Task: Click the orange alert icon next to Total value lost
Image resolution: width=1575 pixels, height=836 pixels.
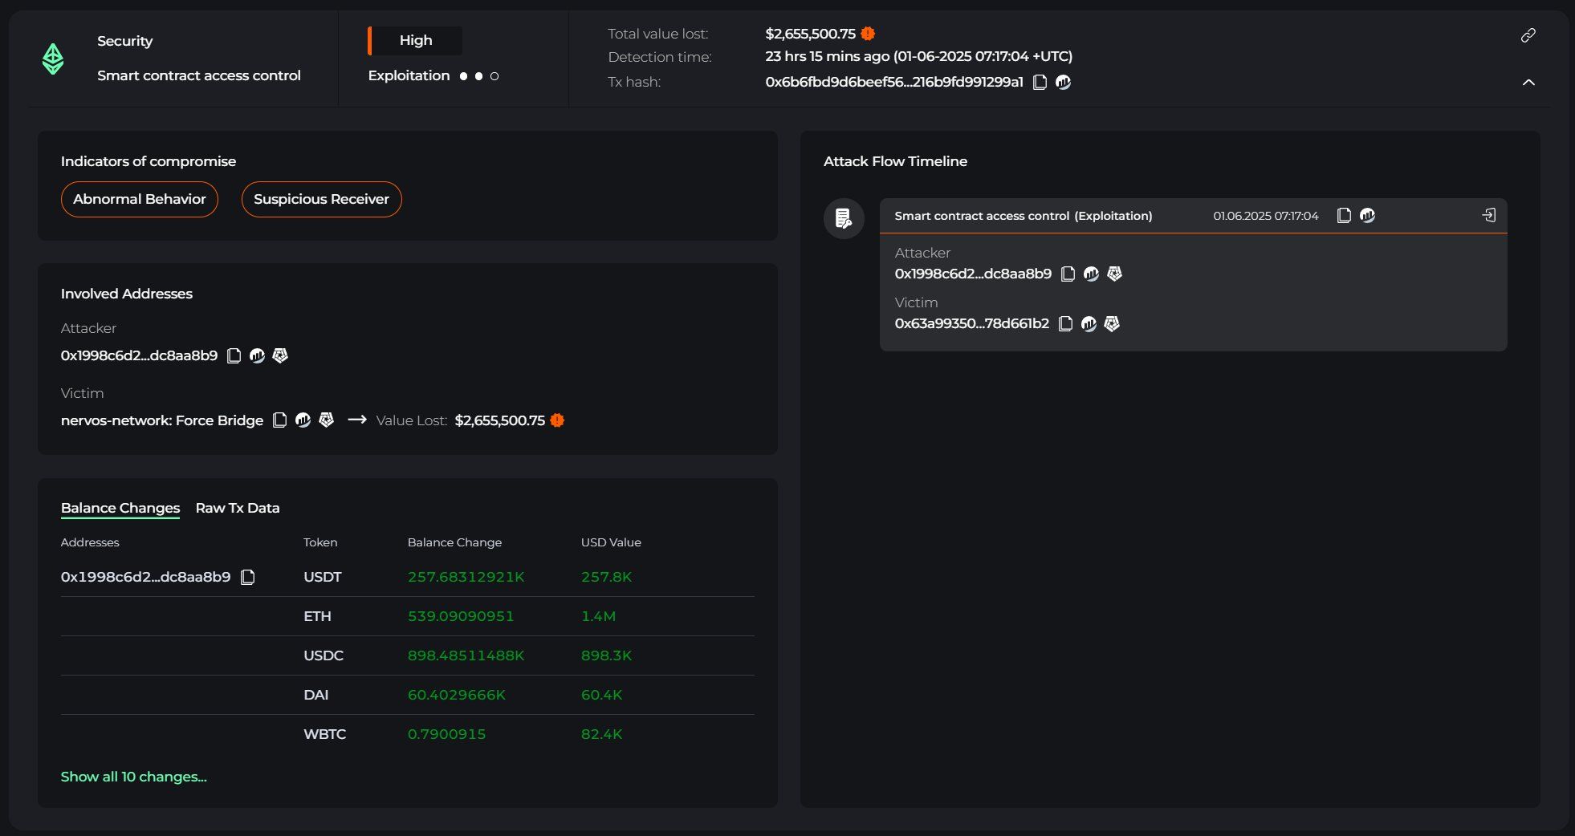Action: pyautogui.click(x=866, y=33)
